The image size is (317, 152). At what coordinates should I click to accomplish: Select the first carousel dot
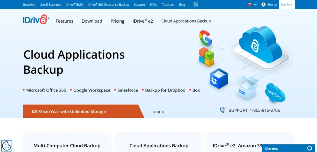point(154,112)
